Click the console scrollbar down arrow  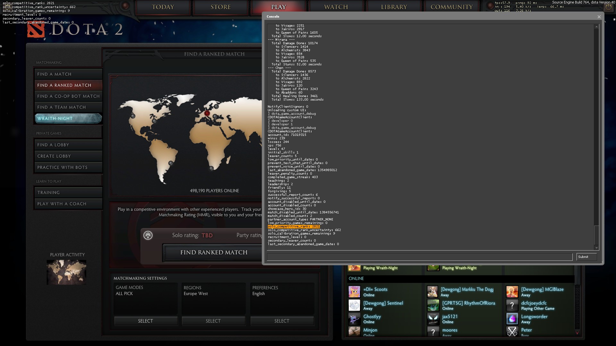(x=596, y=248)
